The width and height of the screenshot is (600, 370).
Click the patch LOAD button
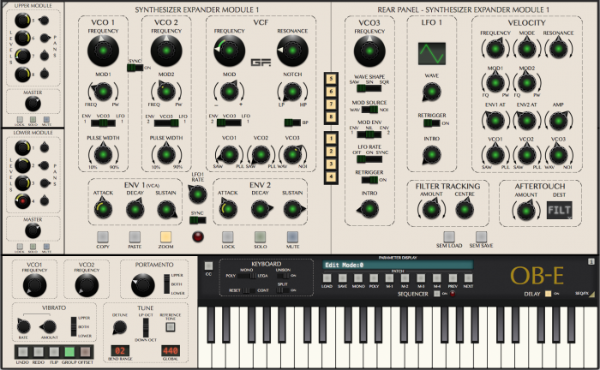(x=327, y=277)
